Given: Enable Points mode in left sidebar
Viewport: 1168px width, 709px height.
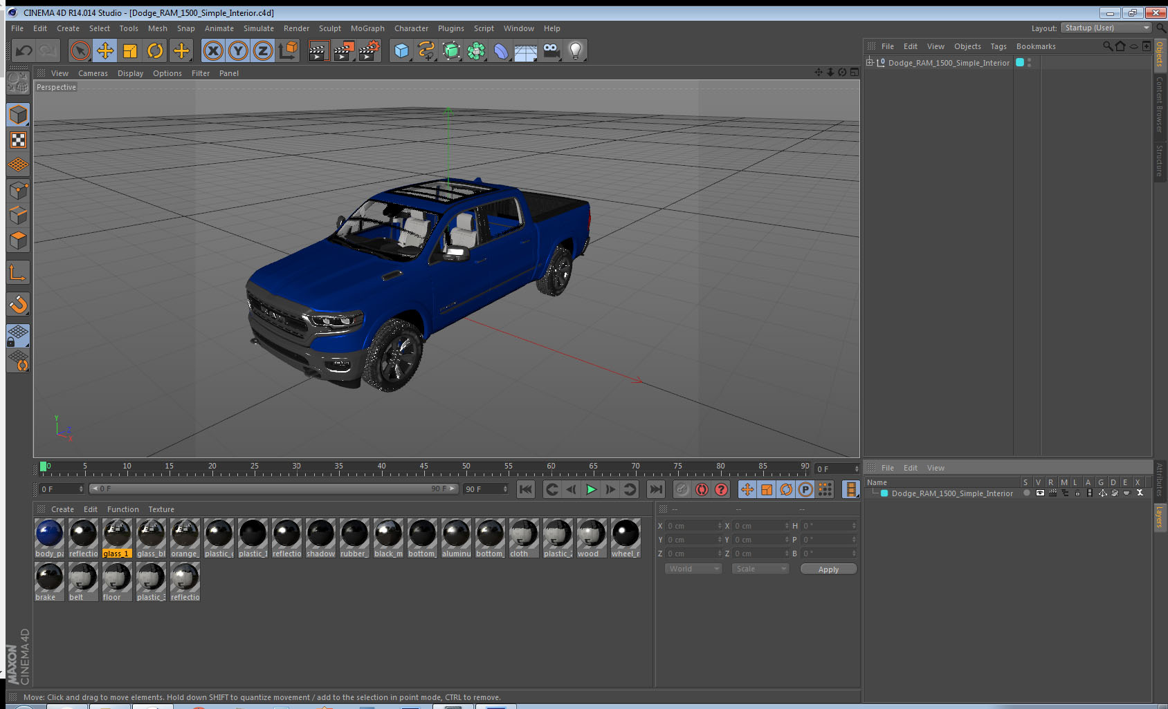Looking at the screenshot, I should pyautogui.click(x=18, y=191).
